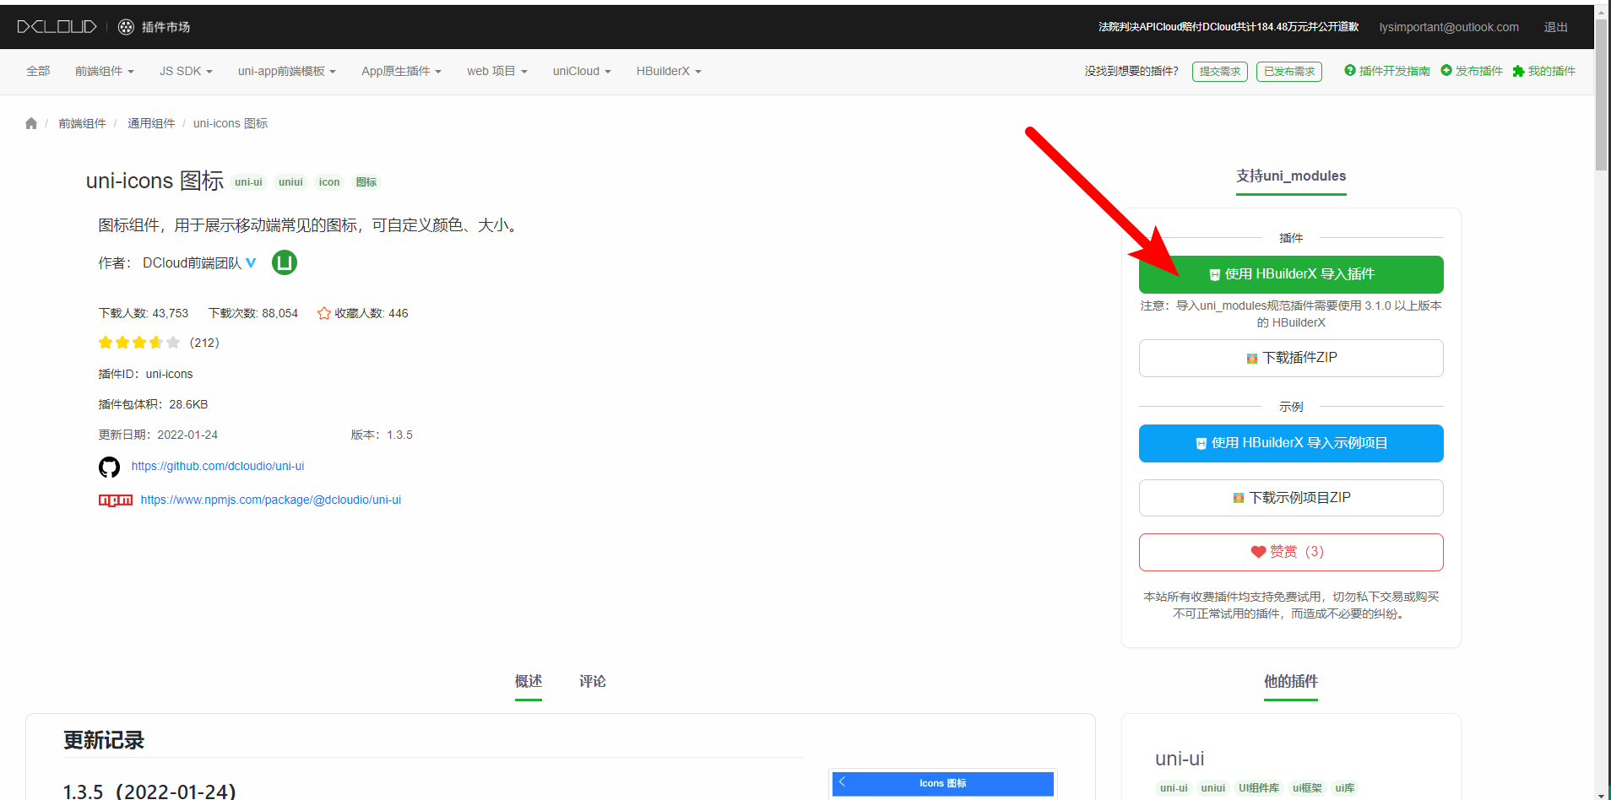Click the page vertical scrollbar thumb
This screenshot has height=800, width=1611.
(x=1601, y=95)
